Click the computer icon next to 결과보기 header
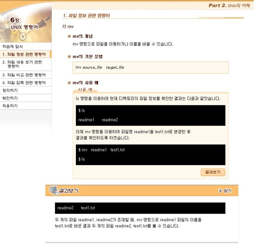254x248 pixels. click(x=54, y=190)
